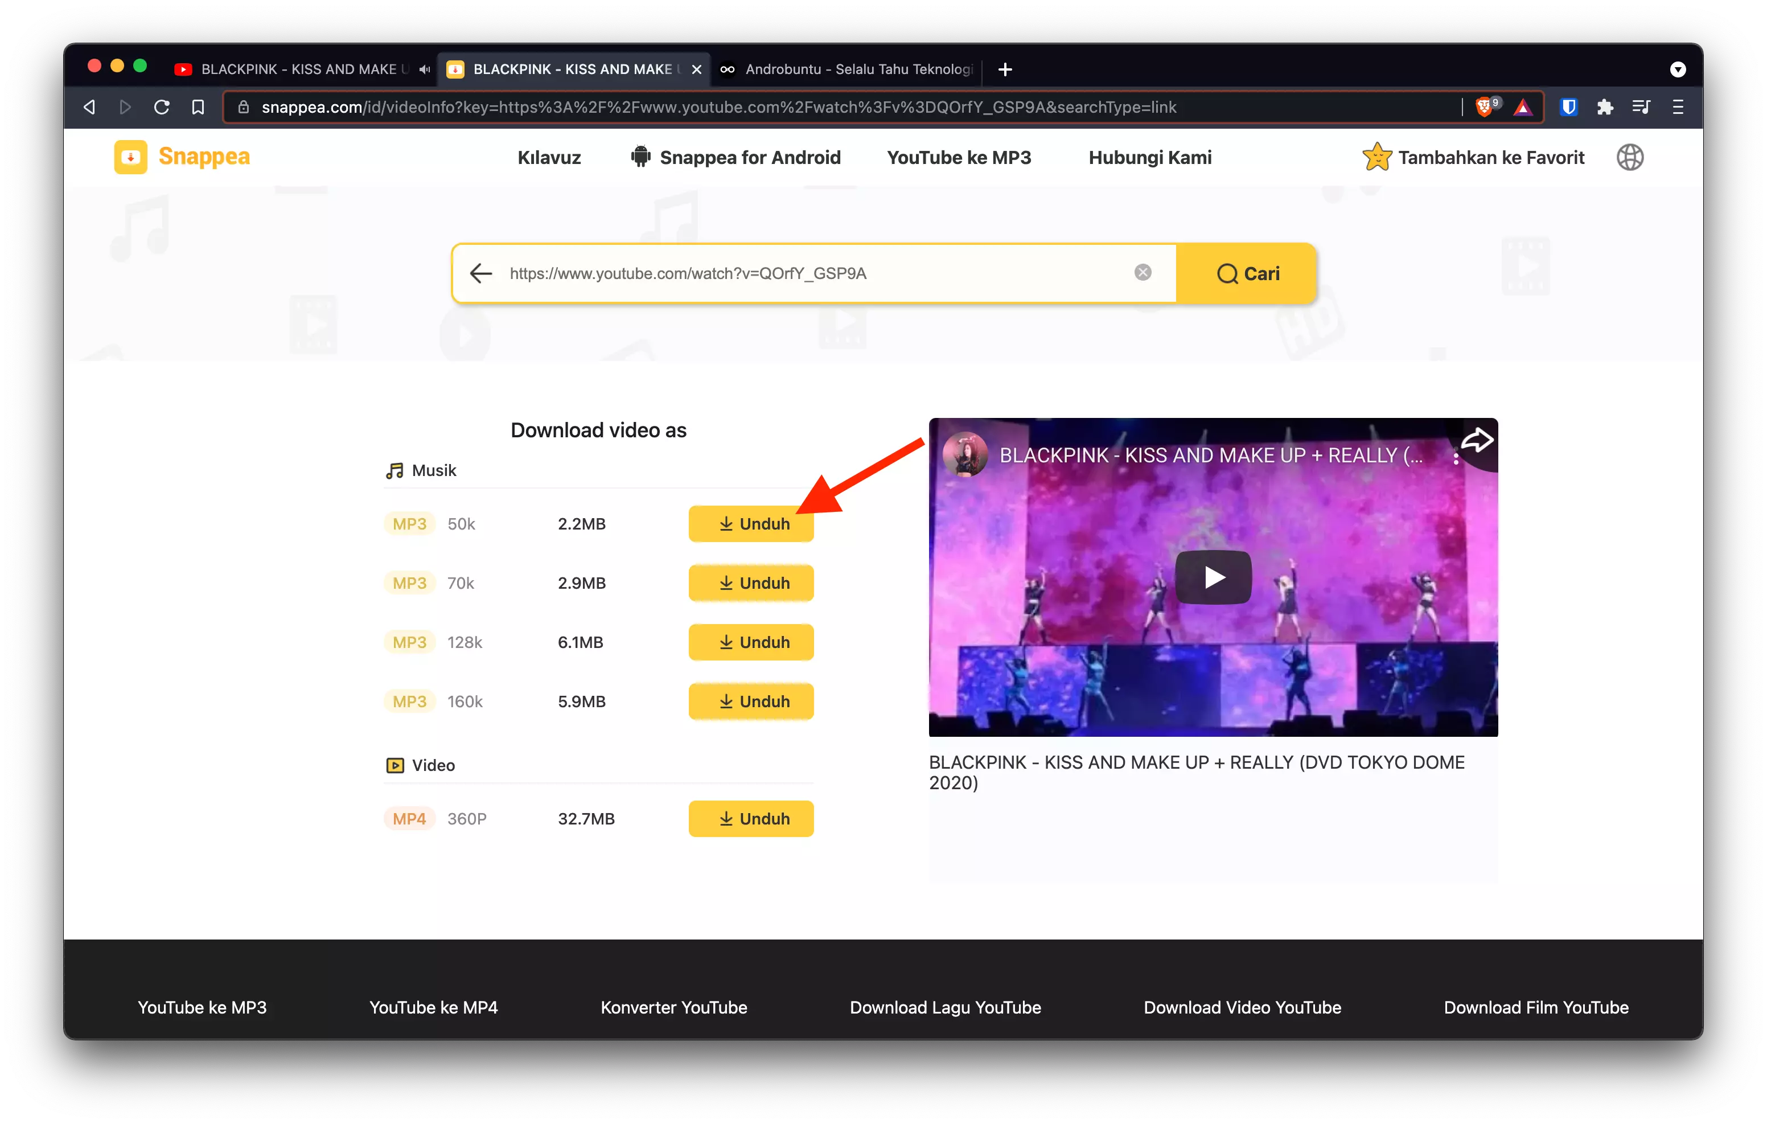Open the Kılavuz menu item
This screenshot has height=1124, width=1767.
click(x=549, y=157)
